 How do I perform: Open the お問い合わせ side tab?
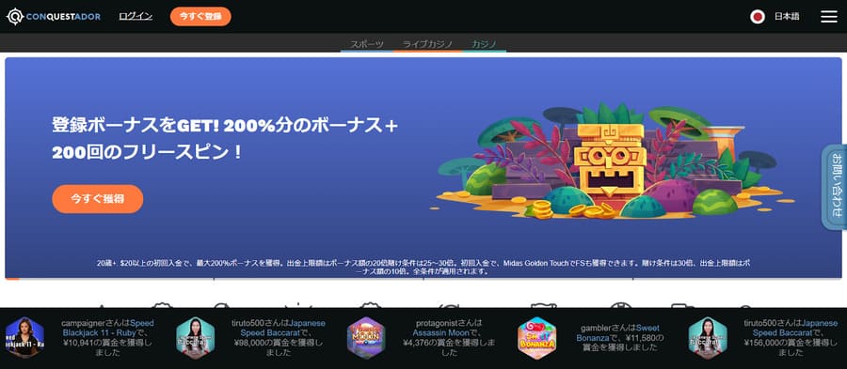[835, 188]
